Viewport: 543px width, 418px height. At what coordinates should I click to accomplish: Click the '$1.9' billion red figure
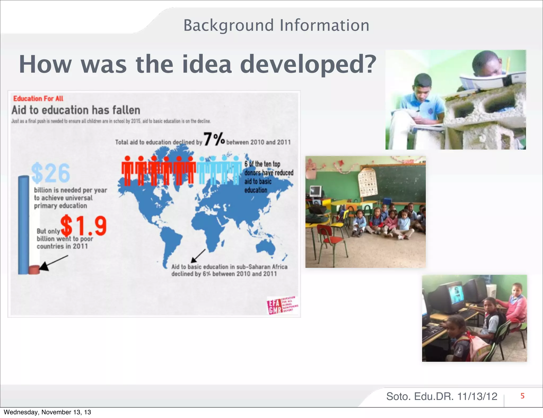click(x=84, y=225)
